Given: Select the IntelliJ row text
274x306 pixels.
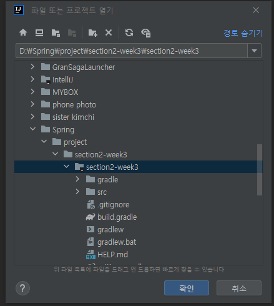Looking at the screenshot, I should point(62,80).
